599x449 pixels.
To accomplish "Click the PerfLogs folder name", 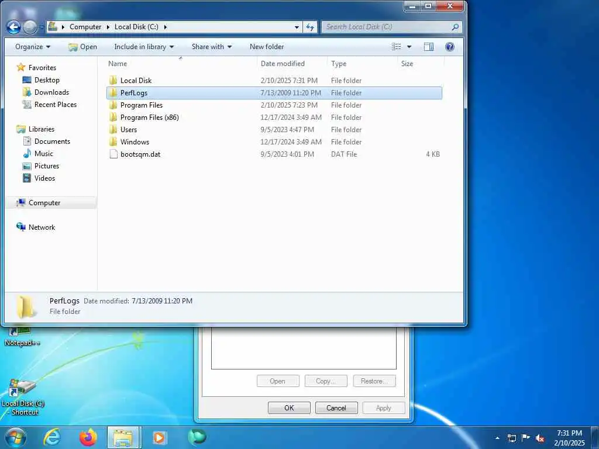I will 134,93.
